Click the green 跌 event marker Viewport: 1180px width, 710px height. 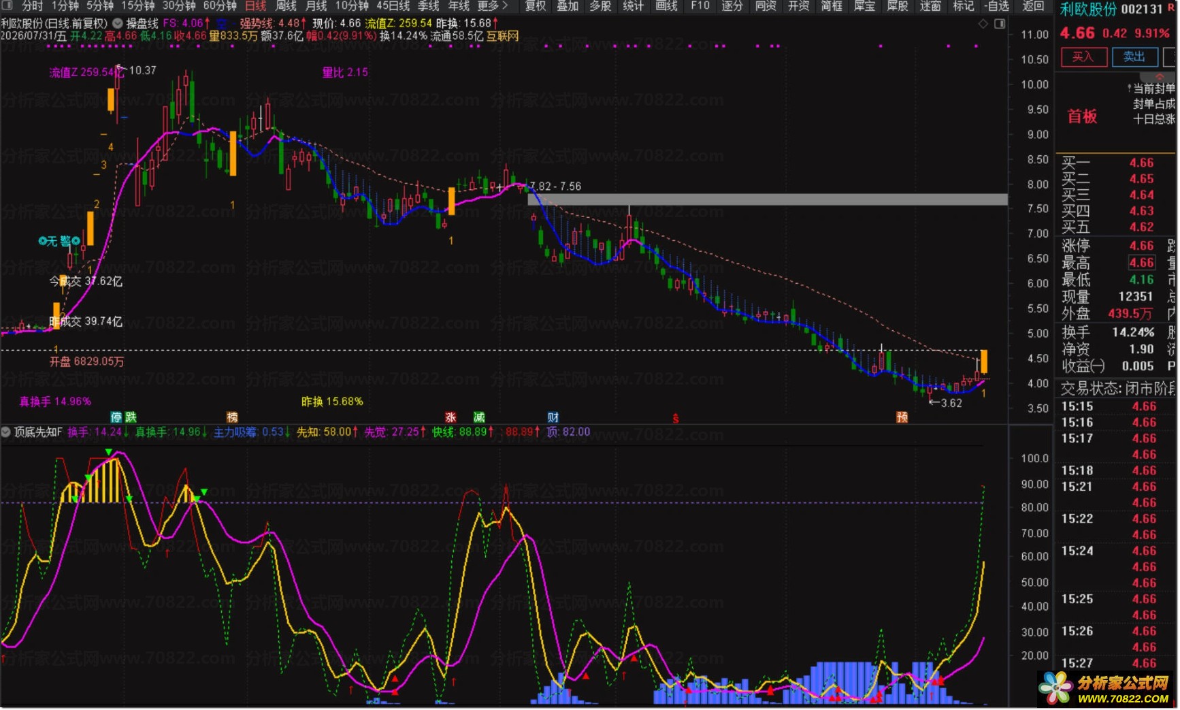(x=131, y=417)
